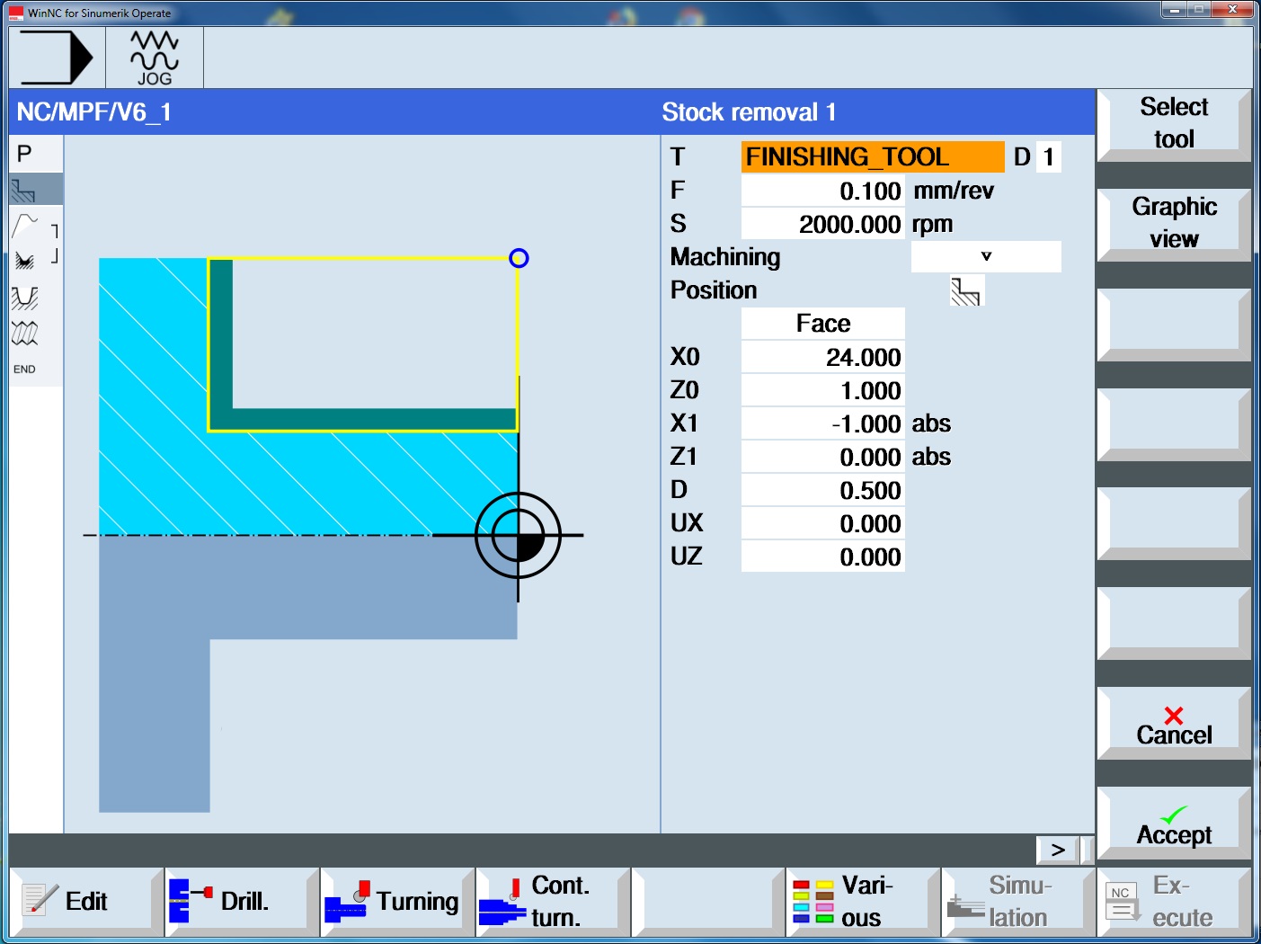Open the Drill. softkey menu

[242, 902]
